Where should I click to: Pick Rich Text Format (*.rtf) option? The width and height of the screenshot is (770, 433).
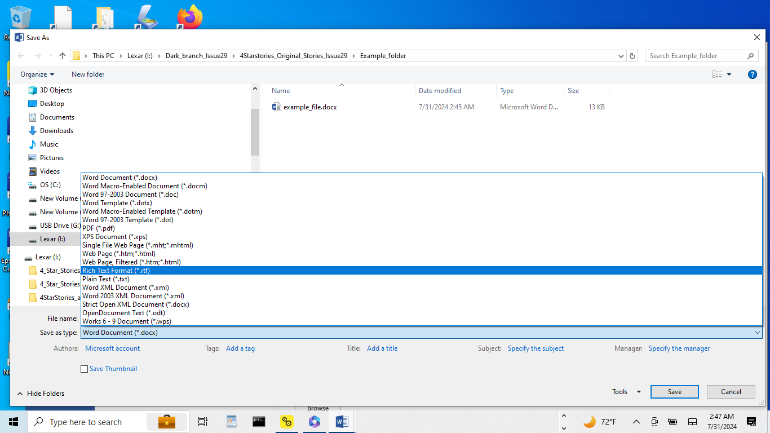click(116, 271)
